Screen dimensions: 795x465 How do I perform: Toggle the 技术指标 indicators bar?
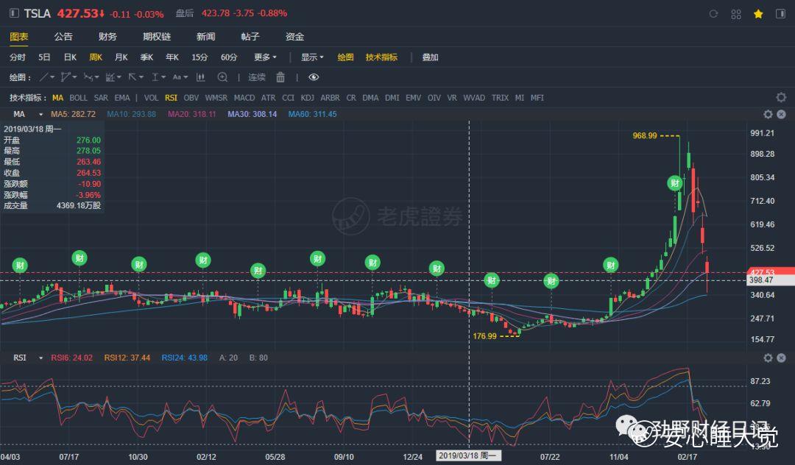pyautogui.click(x=382, y=57)
